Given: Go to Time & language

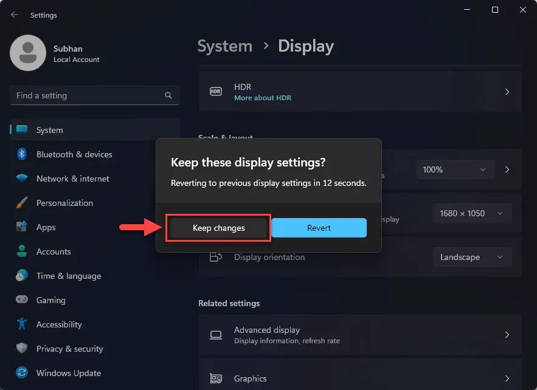Looking at the screenshot, I should [95, 276].
